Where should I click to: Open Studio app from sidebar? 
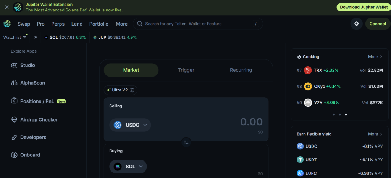[x=27, y=65]
